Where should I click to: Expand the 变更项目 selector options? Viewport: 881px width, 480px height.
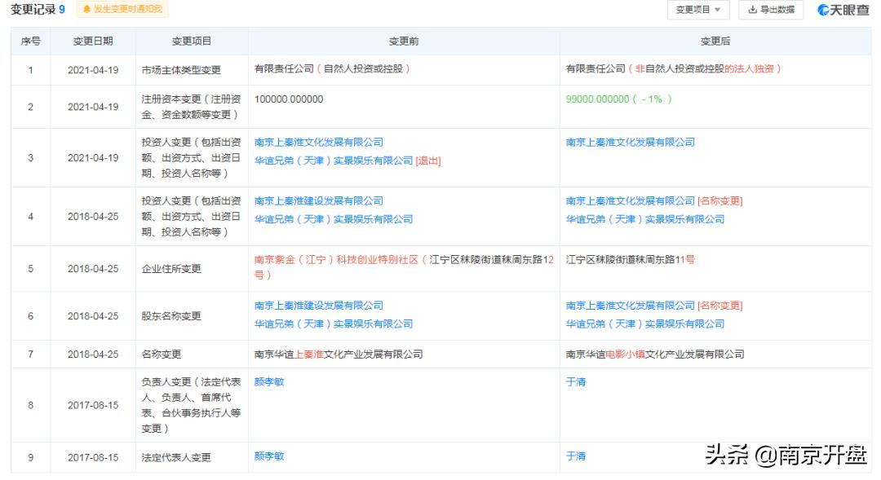(698, 11)
